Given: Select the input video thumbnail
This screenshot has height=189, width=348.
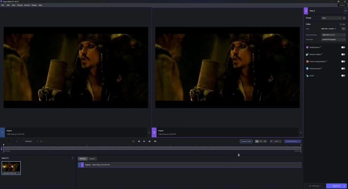Looking at the screenshot, I should click(x=11, y=167).
